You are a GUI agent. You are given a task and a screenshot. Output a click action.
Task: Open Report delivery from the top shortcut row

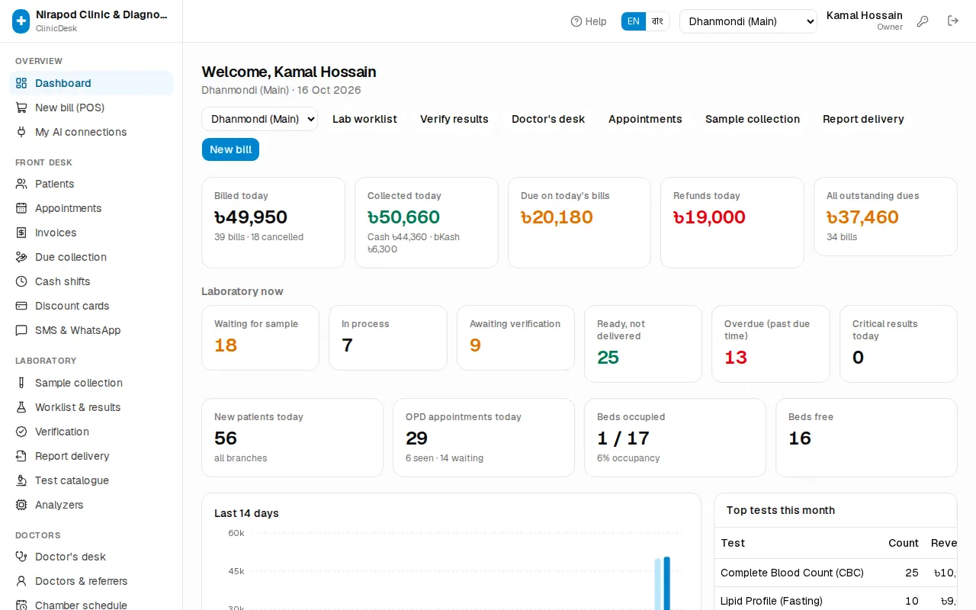(x=863, y=119)
